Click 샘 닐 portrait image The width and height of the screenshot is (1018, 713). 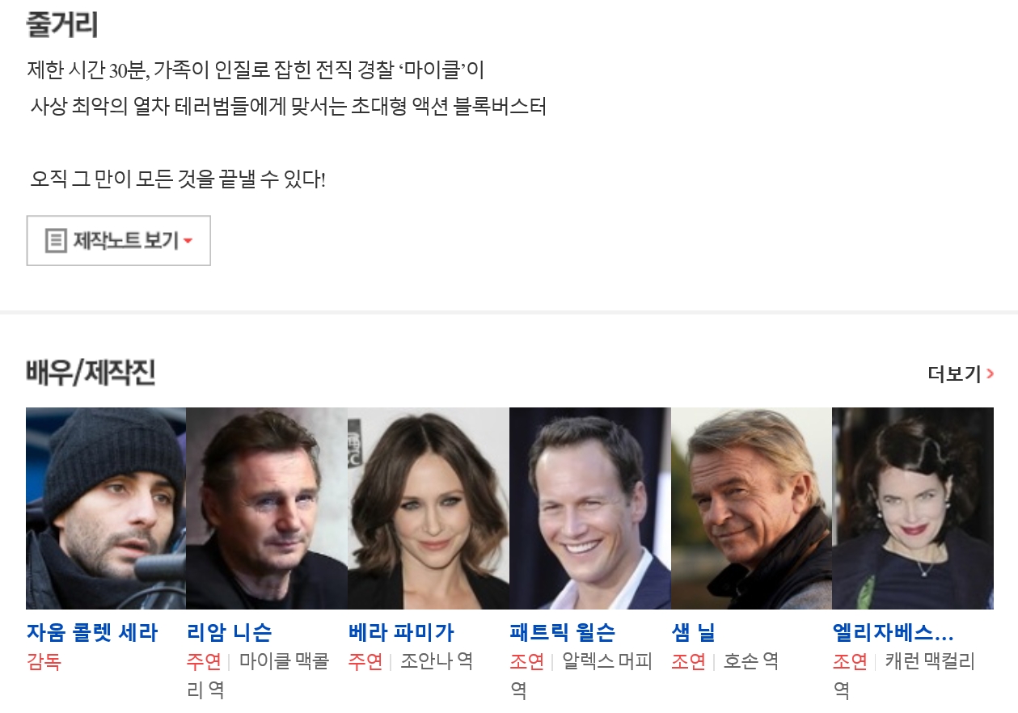[x=751, y=508]
